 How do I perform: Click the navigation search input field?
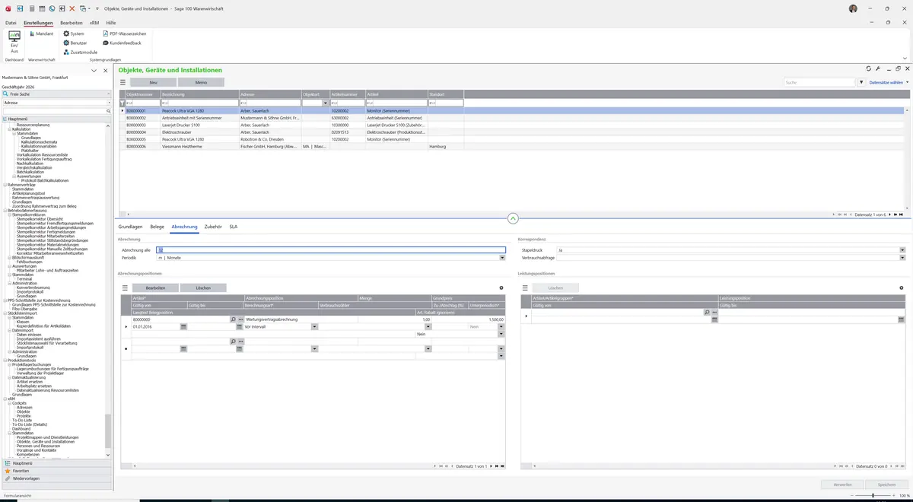click(x=53, y=111)
